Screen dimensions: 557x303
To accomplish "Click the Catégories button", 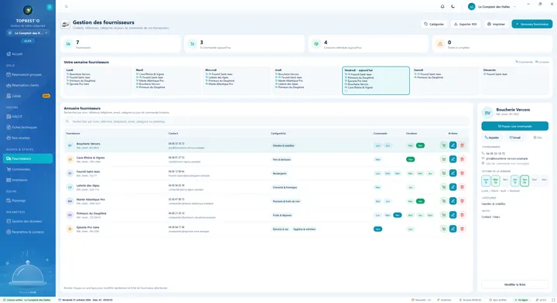I will click(434, 24).
